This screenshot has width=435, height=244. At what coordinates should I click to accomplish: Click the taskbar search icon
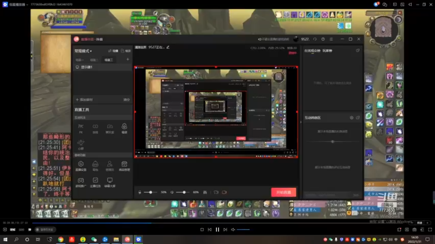click(16, 239)
